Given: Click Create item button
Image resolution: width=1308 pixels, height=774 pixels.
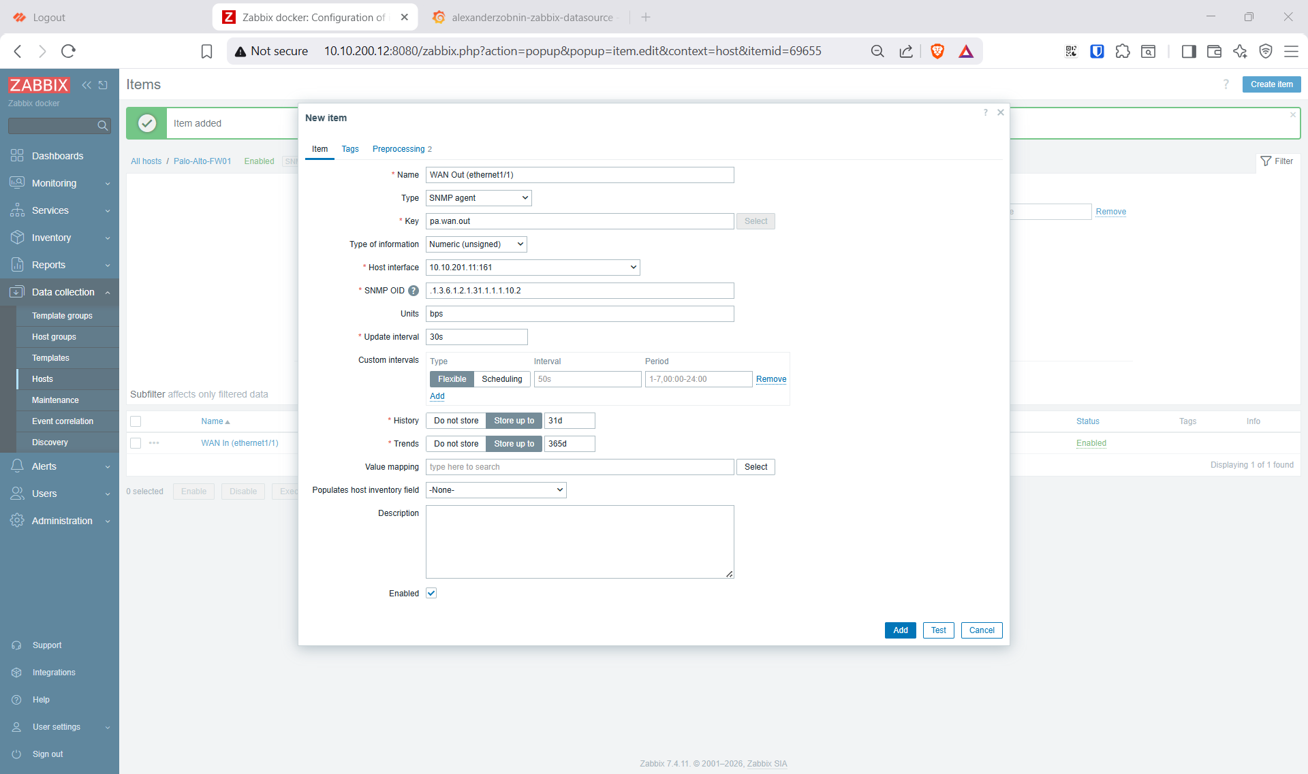Looking at the screenshot, I should pyautogui.click(x=1271, y=84).
